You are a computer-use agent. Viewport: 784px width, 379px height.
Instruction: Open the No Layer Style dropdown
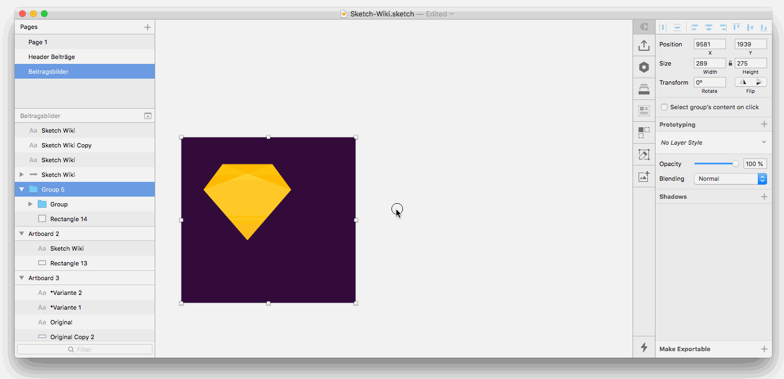click(x=713, y=143)
